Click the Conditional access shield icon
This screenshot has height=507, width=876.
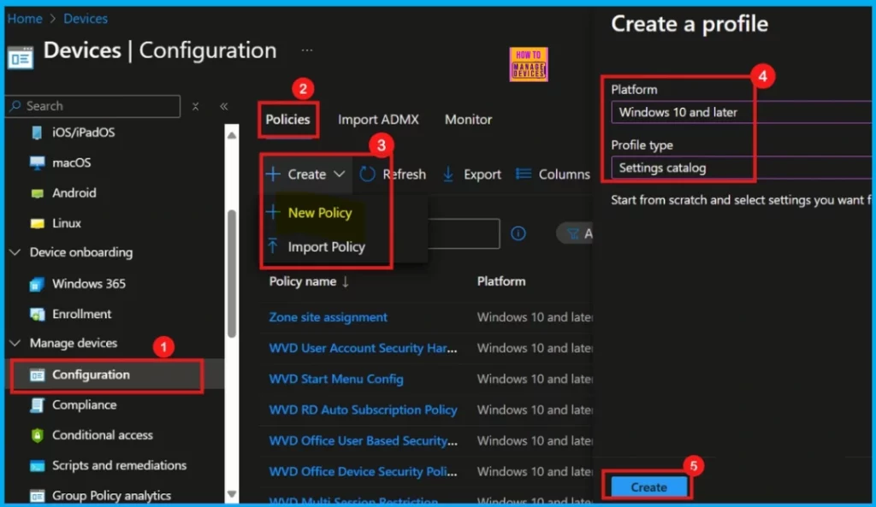(x=37, y=435)
